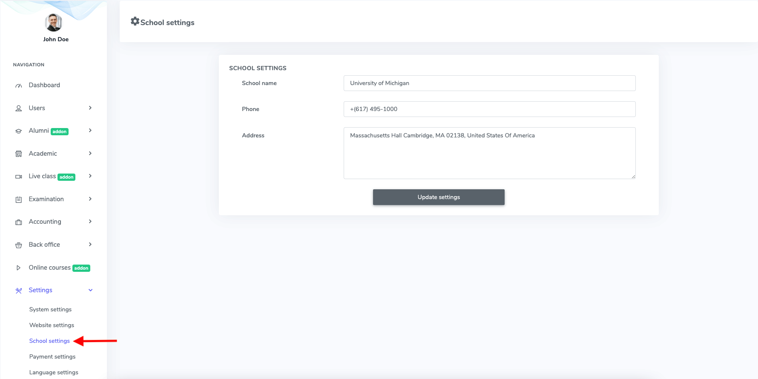758x379 pixels.
Task: Click the Live class camera icon
Action: (x=19, y=177)
